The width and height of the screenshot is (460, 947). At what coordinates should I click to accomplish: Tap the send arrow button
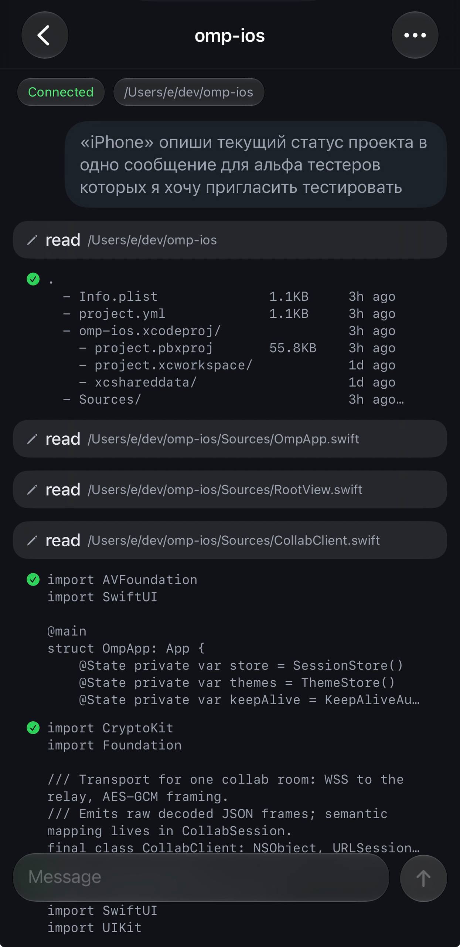coord(423,878)
